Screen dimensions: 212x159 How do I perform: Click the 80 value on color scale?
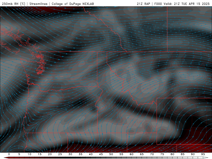point(172,154)
